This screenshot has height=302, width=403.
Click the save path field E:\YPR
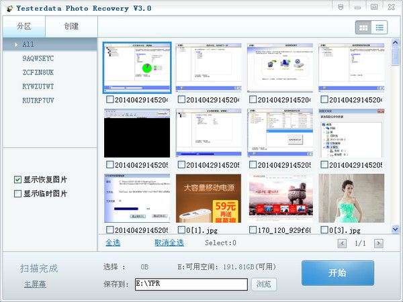click(191, 285)
